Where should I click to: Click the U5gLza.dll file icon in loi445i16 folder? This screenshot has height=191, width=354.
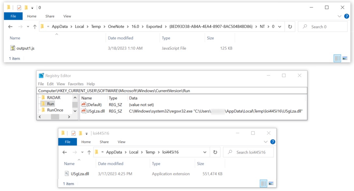pos(67,174)
